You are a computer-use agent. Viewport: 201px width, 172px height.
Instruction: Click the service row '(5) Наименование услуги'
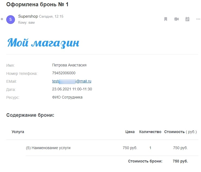pos(48,148)
